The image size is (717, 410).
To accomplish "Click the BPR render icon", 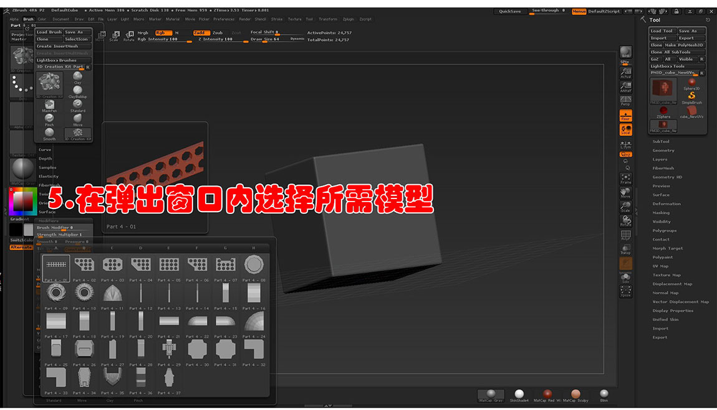I will click(x=625, y=52).
